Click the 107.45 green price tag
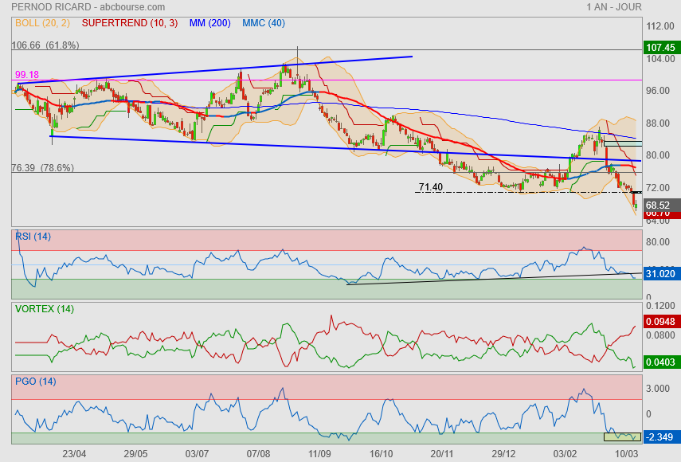 [x=660, y=47]
